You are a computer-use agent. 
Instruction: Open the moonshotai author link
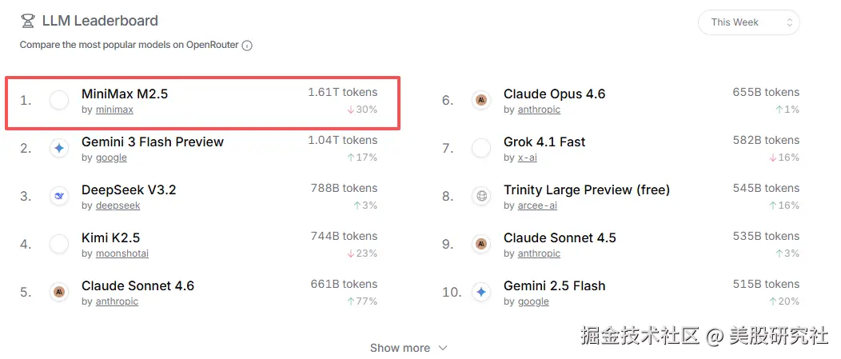click(x=122, y=253)
